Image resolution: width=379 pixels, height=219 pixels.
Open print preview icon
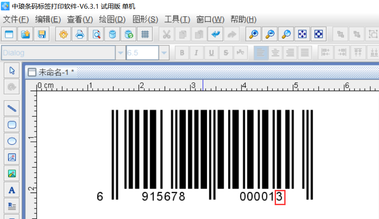96,34
